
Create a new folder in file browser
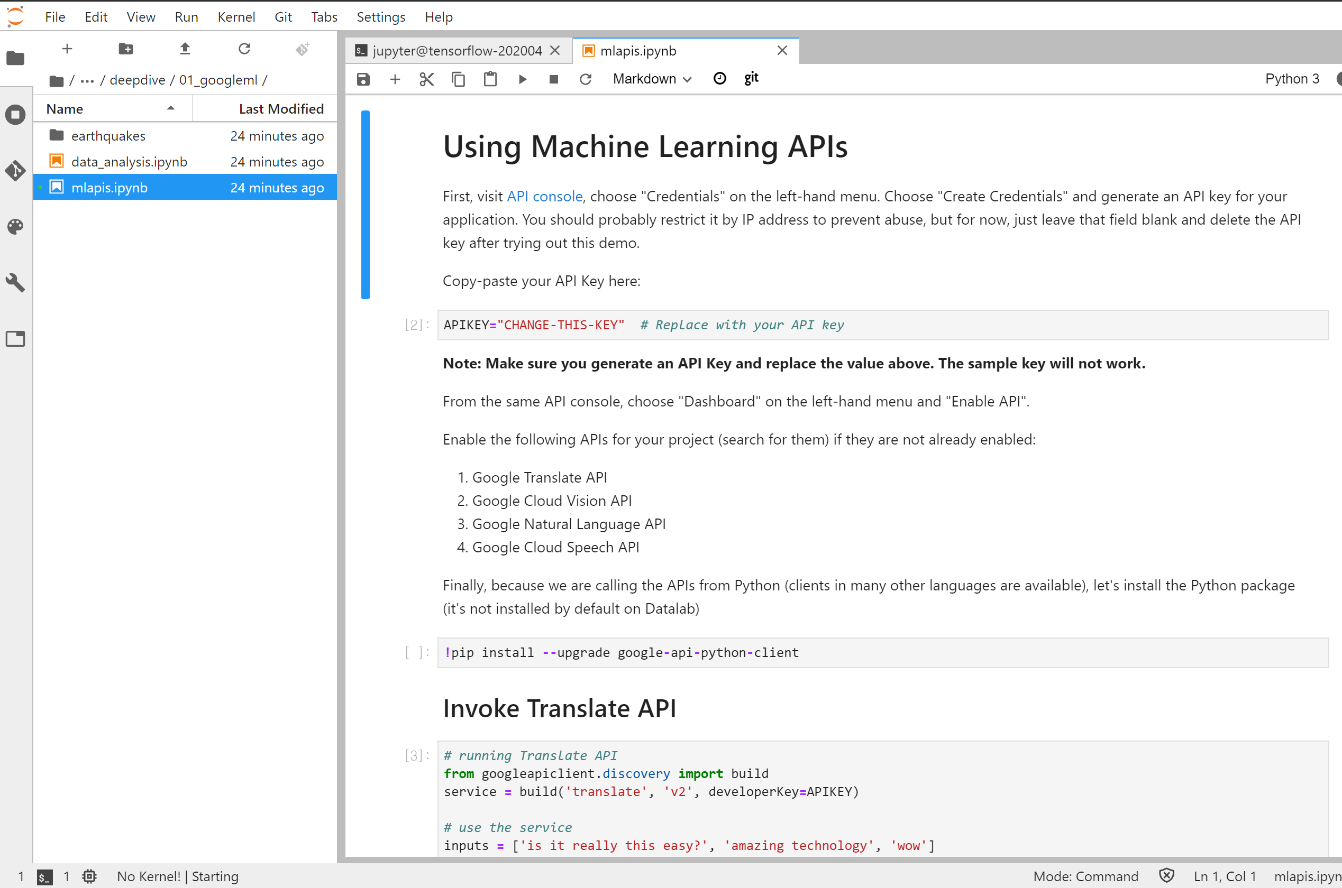(126, 49)
